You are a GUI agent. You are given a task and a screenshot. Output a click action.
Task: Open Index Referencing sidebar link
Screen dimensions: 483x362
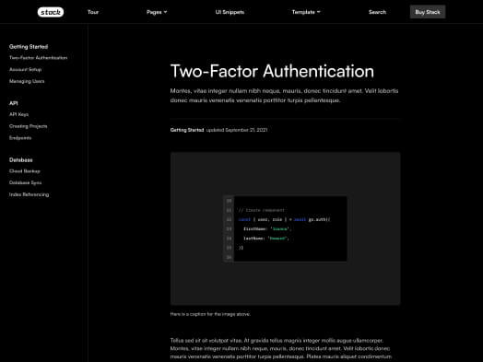click(x=29, y=194)
